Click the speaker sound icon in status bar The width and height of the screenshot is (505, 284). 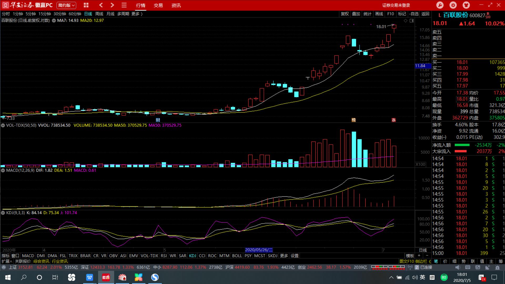[458, 267]
